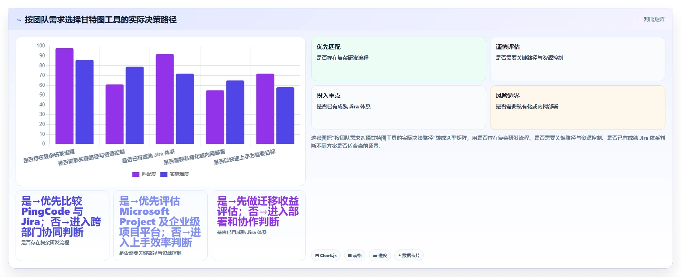681x277 pixels.
Task: Click the purple 匹配度 bar for 是否以快速上手为首要目标
Action: pos(265,109)
